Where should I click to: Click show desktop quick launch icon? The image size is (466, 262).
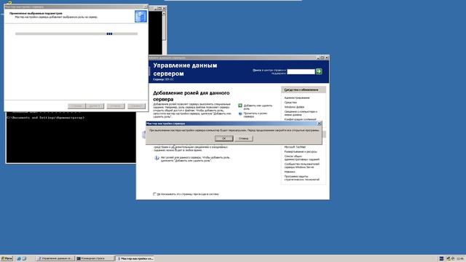click(x=24, y=259)
